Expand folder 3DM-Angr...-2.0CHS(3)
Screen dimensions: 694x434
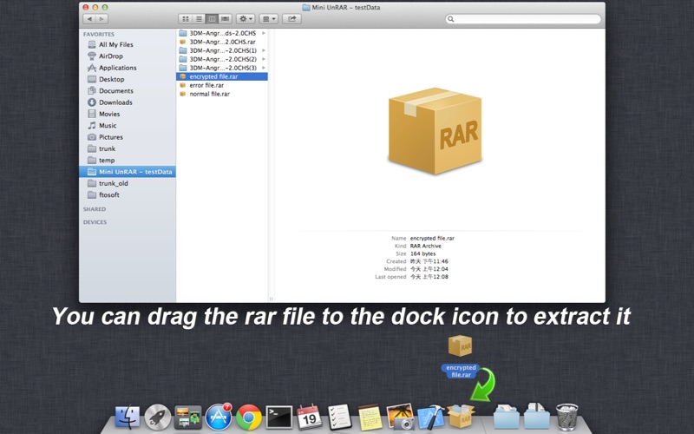point(264,68)
